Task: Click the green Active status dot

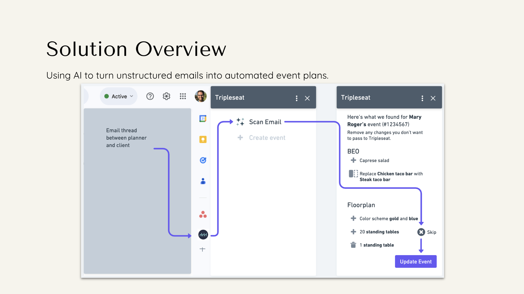Action: click(x=107, y=96)
